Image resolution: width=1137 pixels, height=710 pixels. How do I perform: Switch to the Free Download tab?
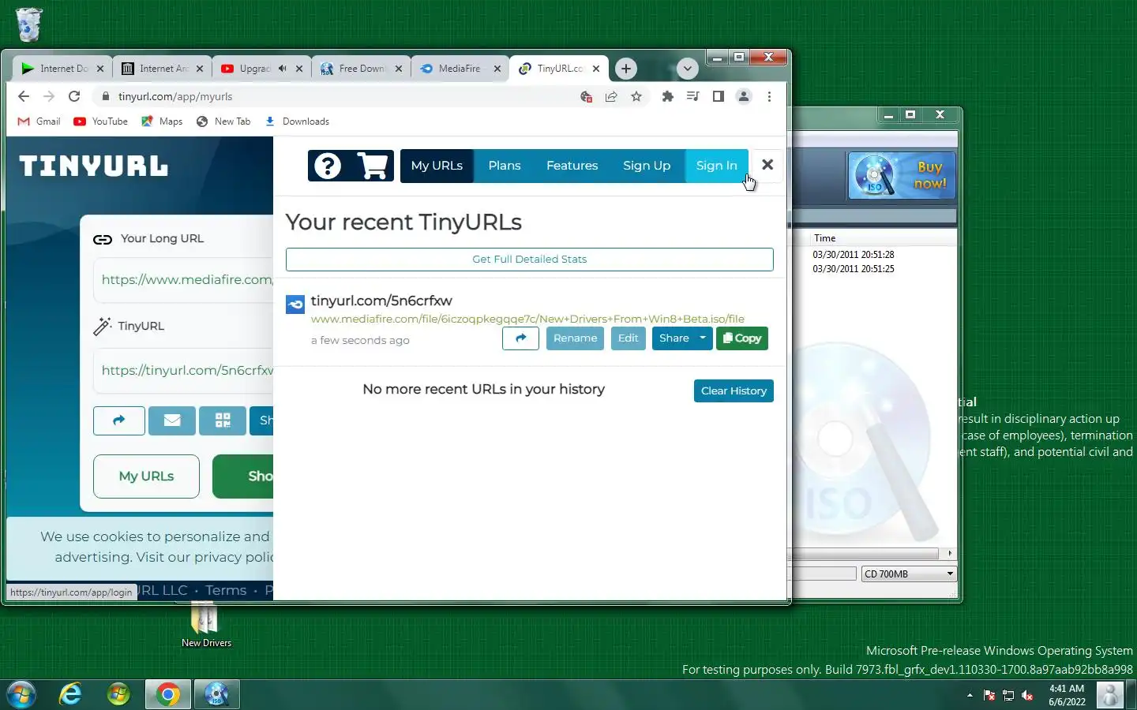[x=362, y=69]
